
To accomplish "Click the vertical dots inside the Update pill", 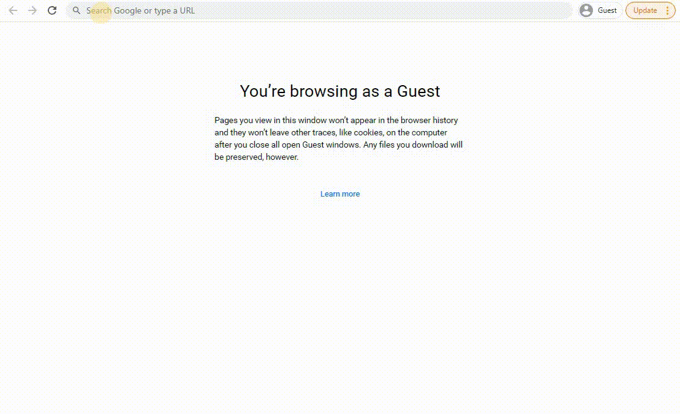I will pos(667,10).
